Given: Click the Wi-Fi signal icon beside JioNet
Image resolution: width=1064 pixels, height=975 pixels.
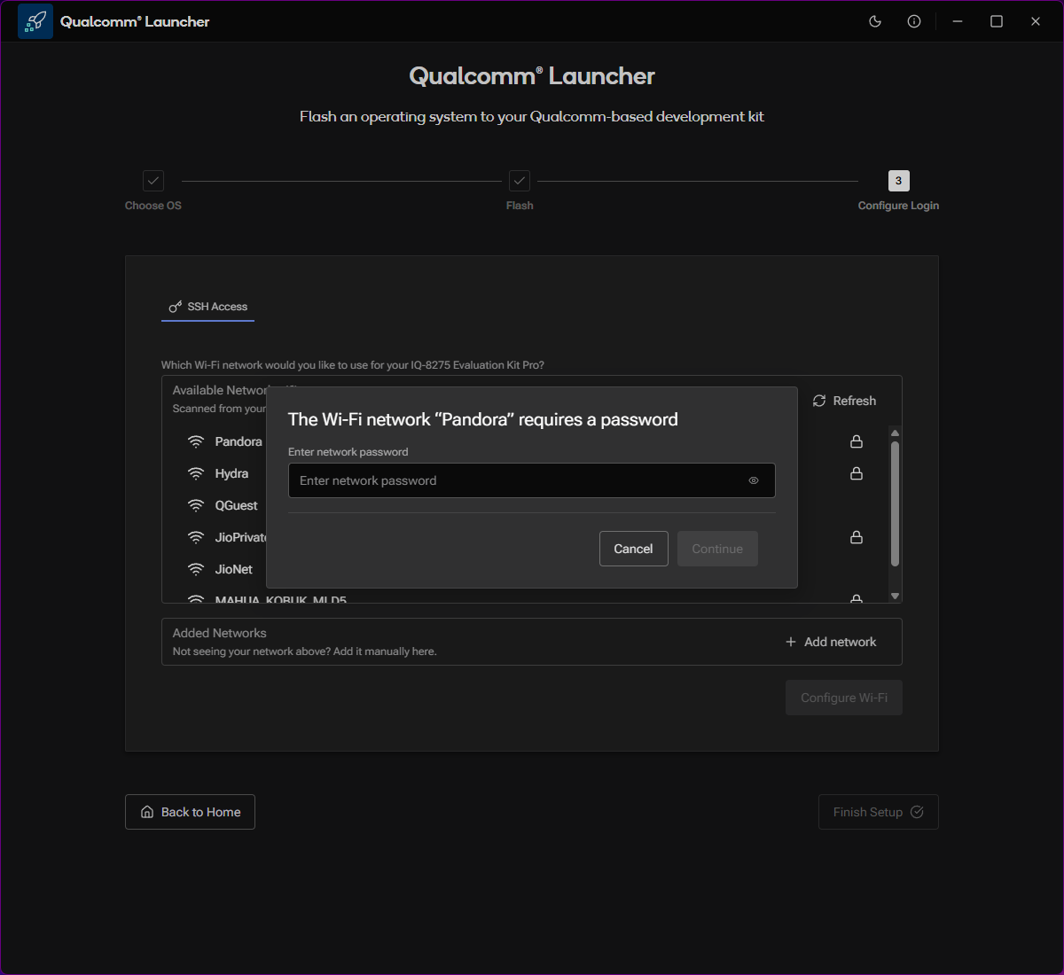Looking at the screenshot, I should coord(196,569).
